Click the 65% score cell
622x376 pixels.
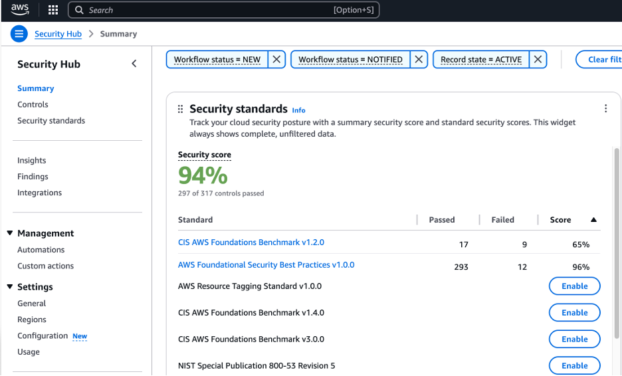coord(581,244)
